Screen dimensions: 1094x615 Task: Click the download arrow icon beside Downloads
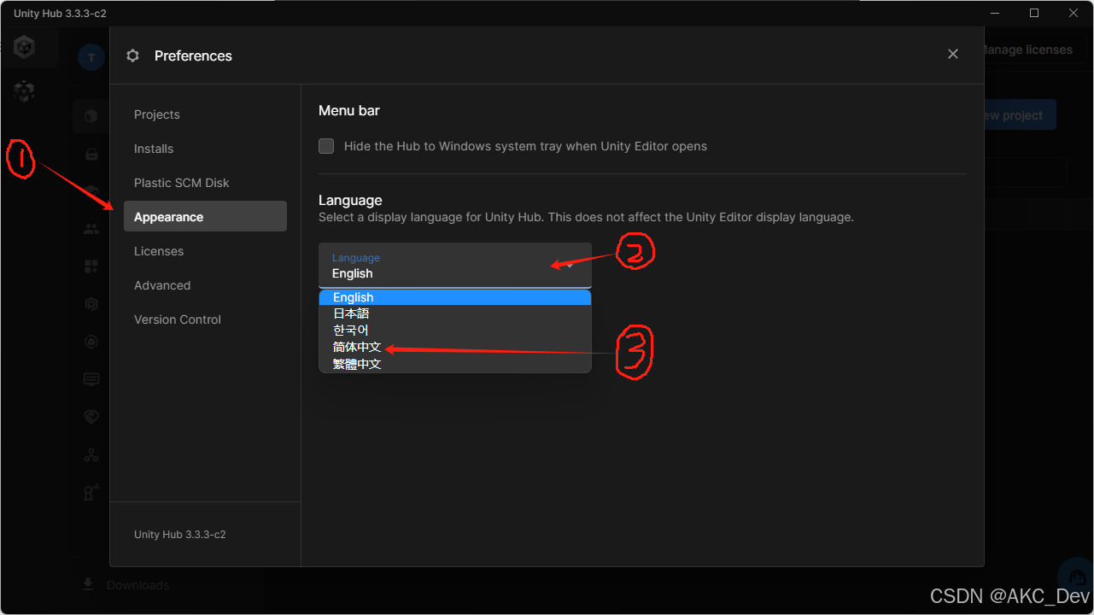pos(87,584)
